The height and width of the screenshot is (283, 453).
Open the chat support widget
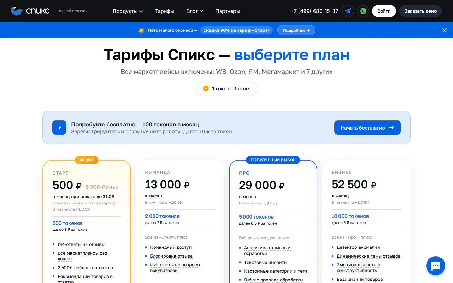pyautogui.click(x=436, y=266)
